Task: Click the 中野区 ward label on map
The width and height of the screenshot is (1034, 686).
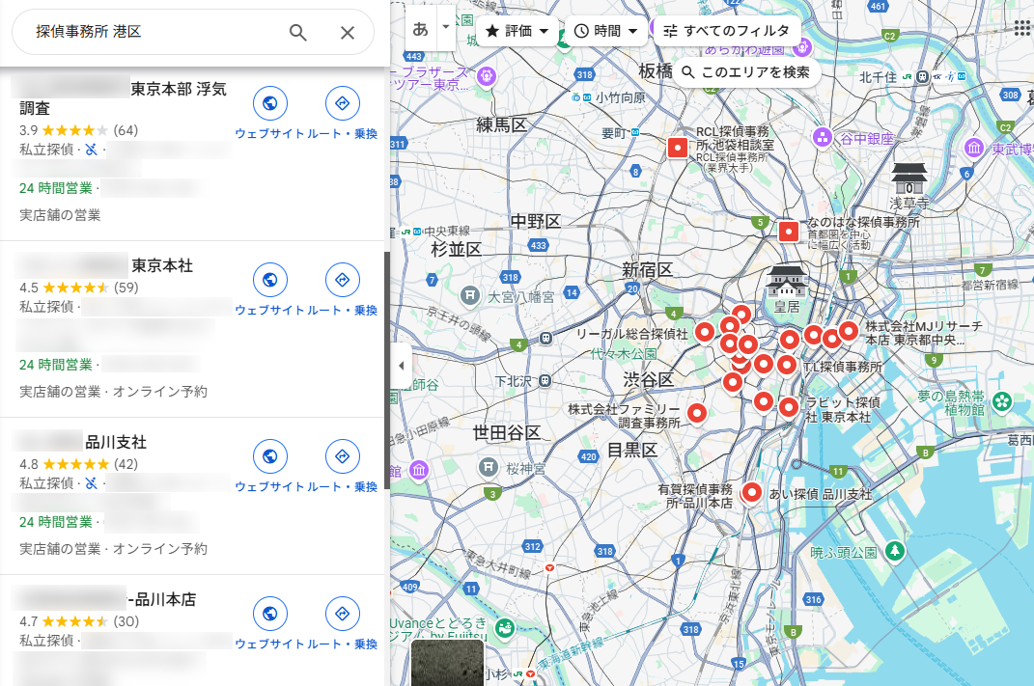Action: tap(536, 221)
